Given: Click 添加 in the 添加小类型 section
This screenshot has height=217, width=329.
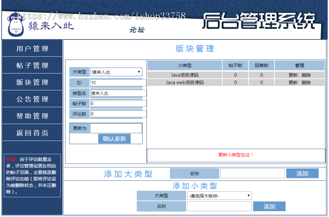Looking at the screenshot, I should point(269,206).
